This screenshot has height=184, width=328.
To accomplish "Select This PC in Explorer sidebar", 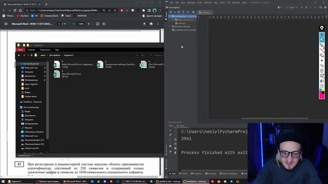I will click(29, 107).
